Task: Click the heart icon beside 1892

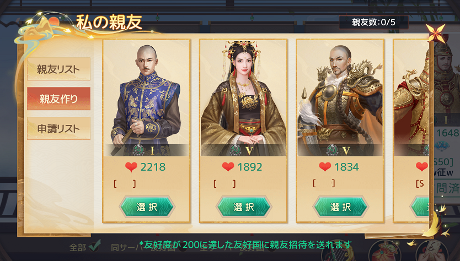Action: click(x=228, y=167)
